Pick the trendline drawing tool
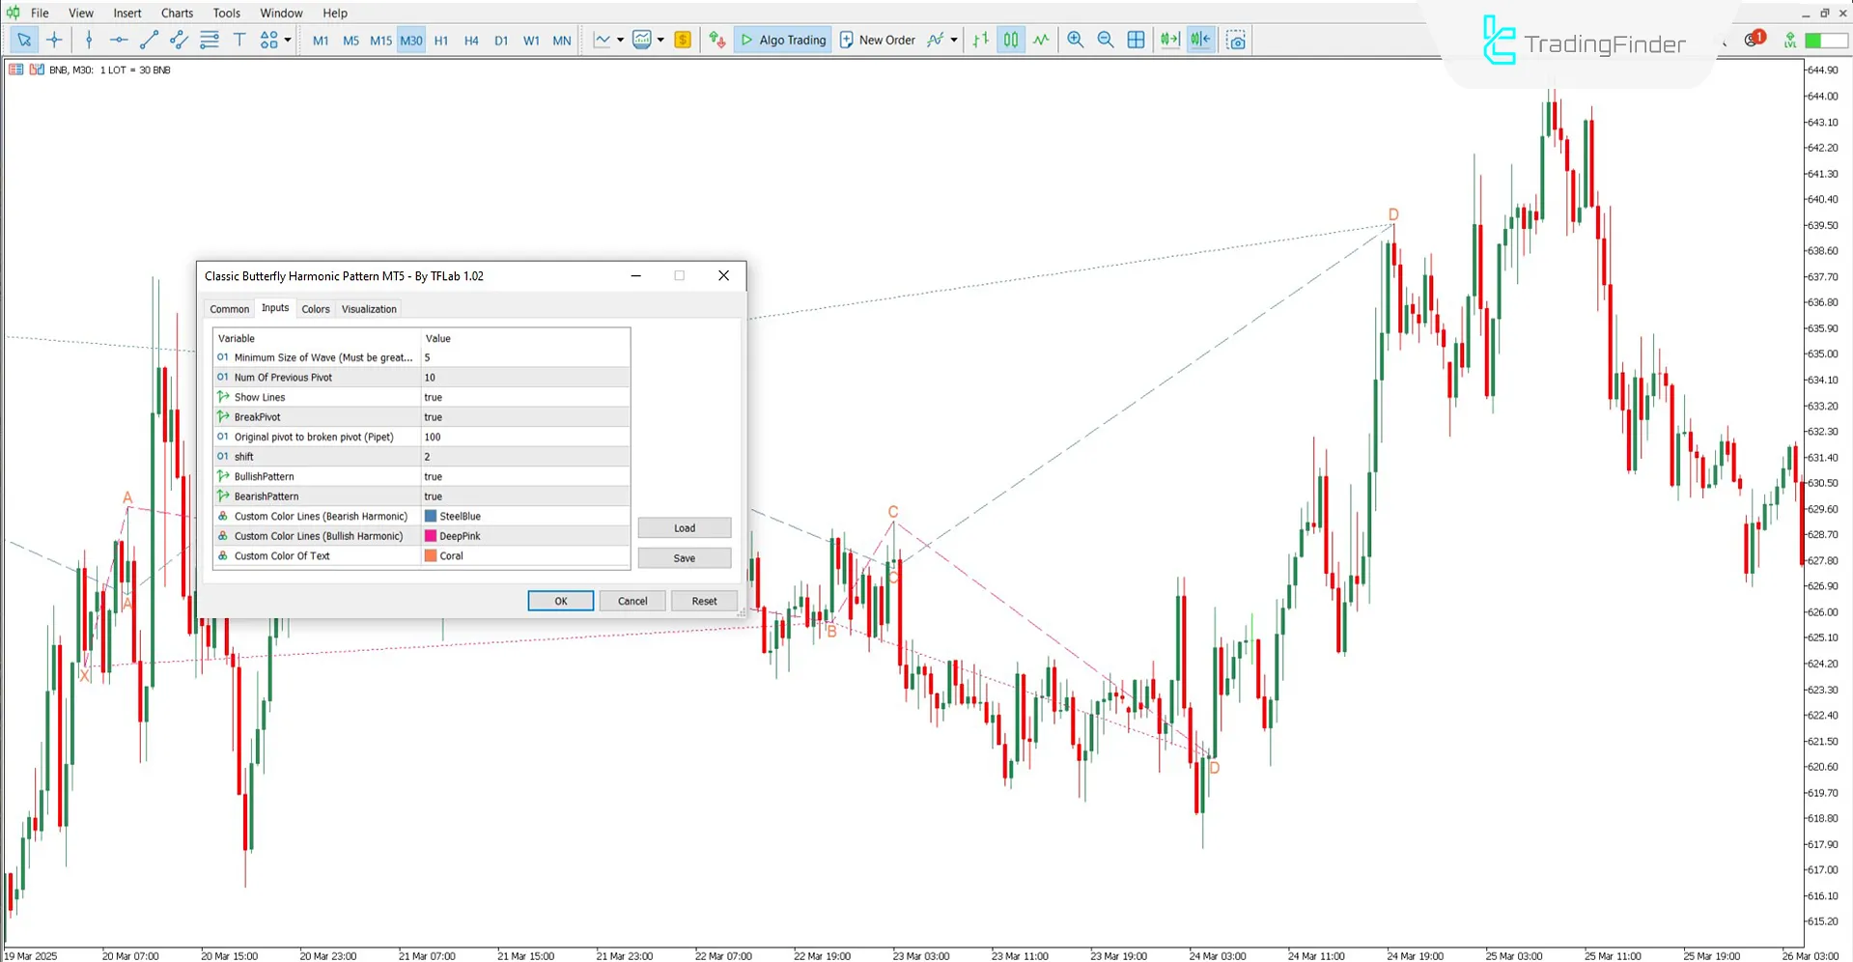 click(149, 40)
